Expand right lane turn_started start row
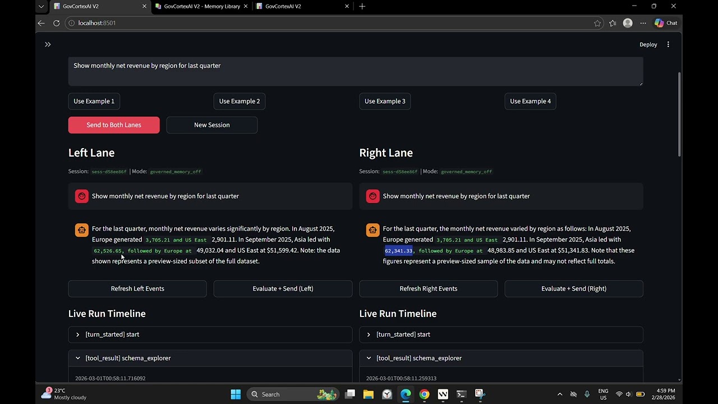This screenshot has height=404, width=718. [501, 334]
